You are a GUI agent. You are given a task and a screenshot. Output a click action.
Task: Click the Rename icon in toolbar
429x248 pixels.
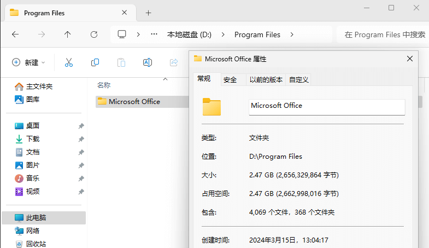coord(148,62)
